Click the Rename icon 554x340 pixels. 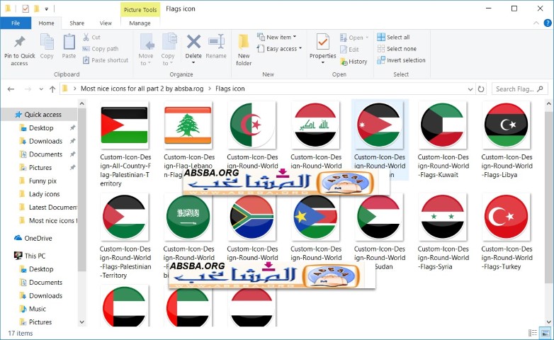coord(216,42)
